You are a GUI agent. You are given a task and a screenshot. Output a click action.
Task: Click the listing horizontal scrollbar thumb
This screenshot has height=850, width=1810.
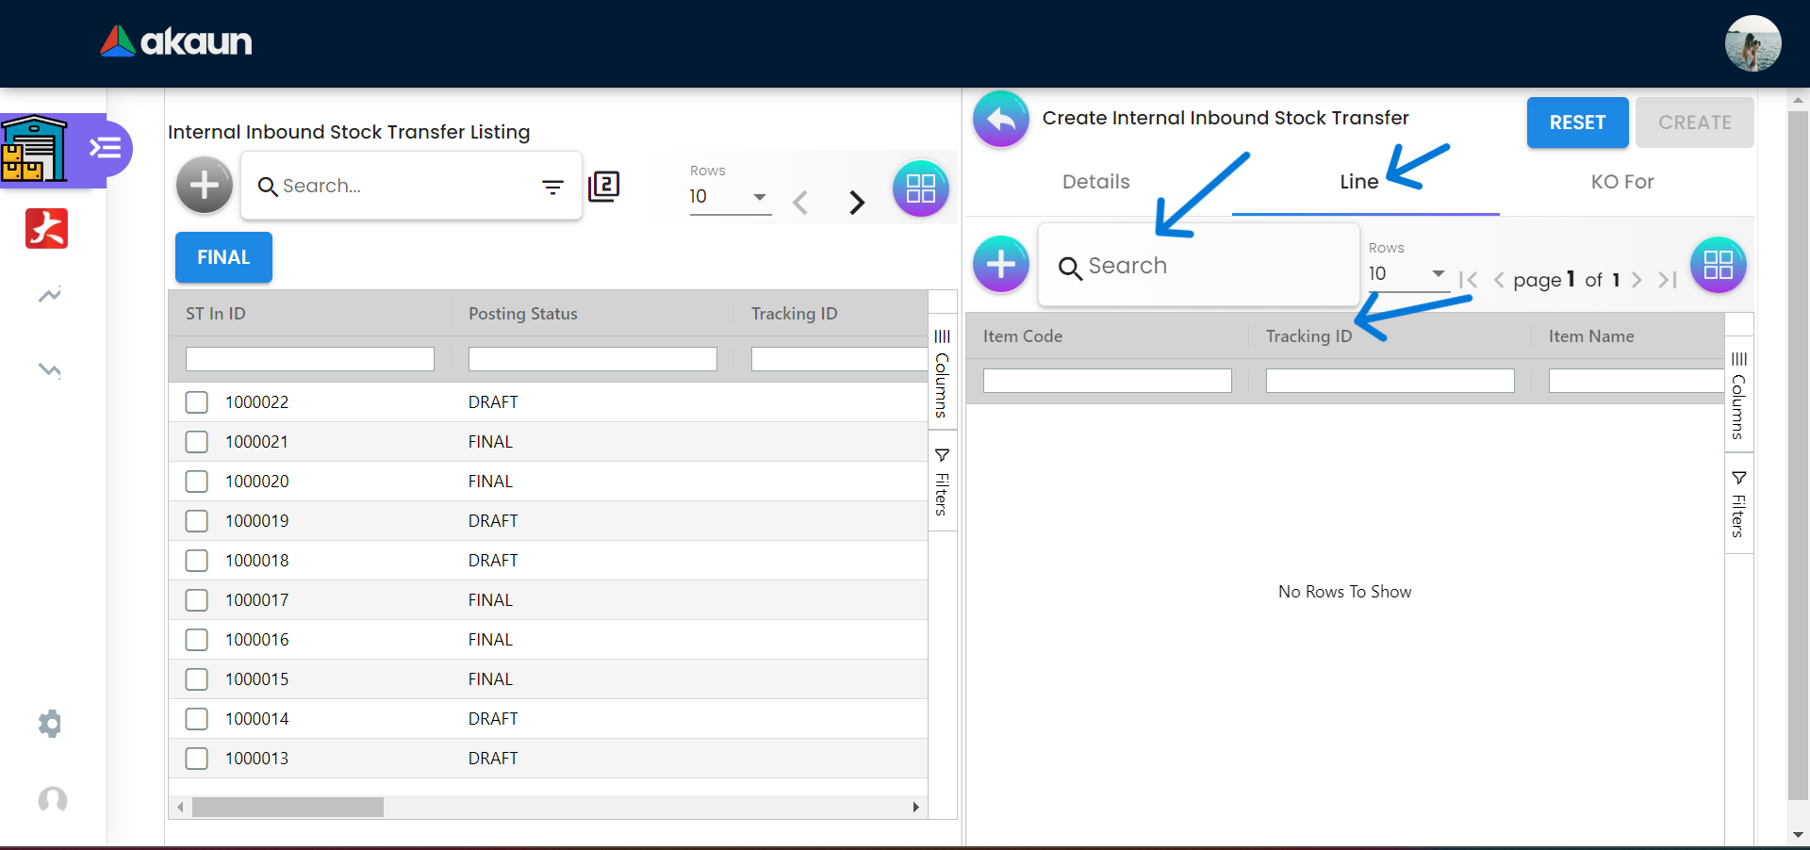point(288,808)
